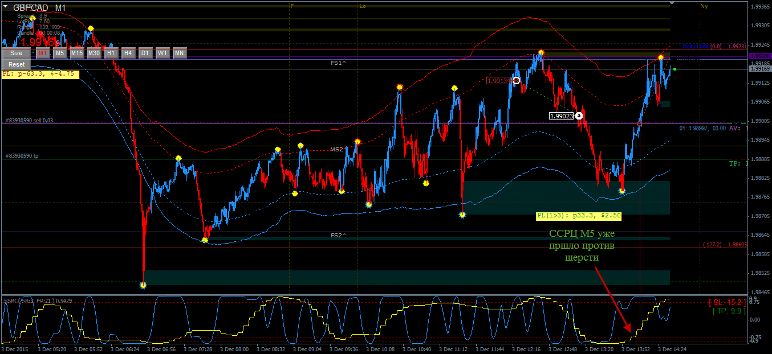Click the 01: 1.98997, 03.00 order info label
Viewport: 772px width, 354px height.
tap(702, 128)
